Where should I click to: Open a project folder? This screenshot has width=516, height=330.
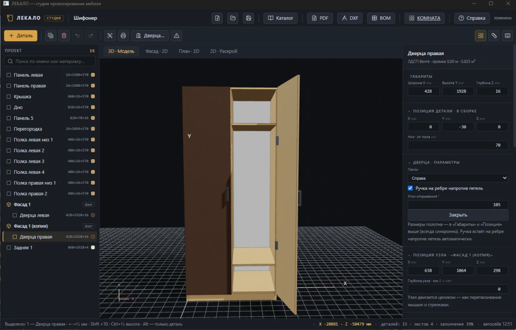[x=233, y=18]
